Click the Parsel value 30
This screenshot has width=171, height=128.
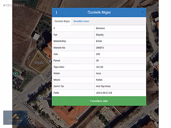click(97, 60)
